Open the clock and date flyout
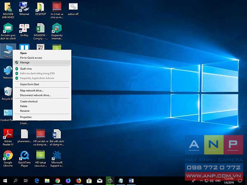The width and height of the screenshot is (247, 185). pos(228,181)
